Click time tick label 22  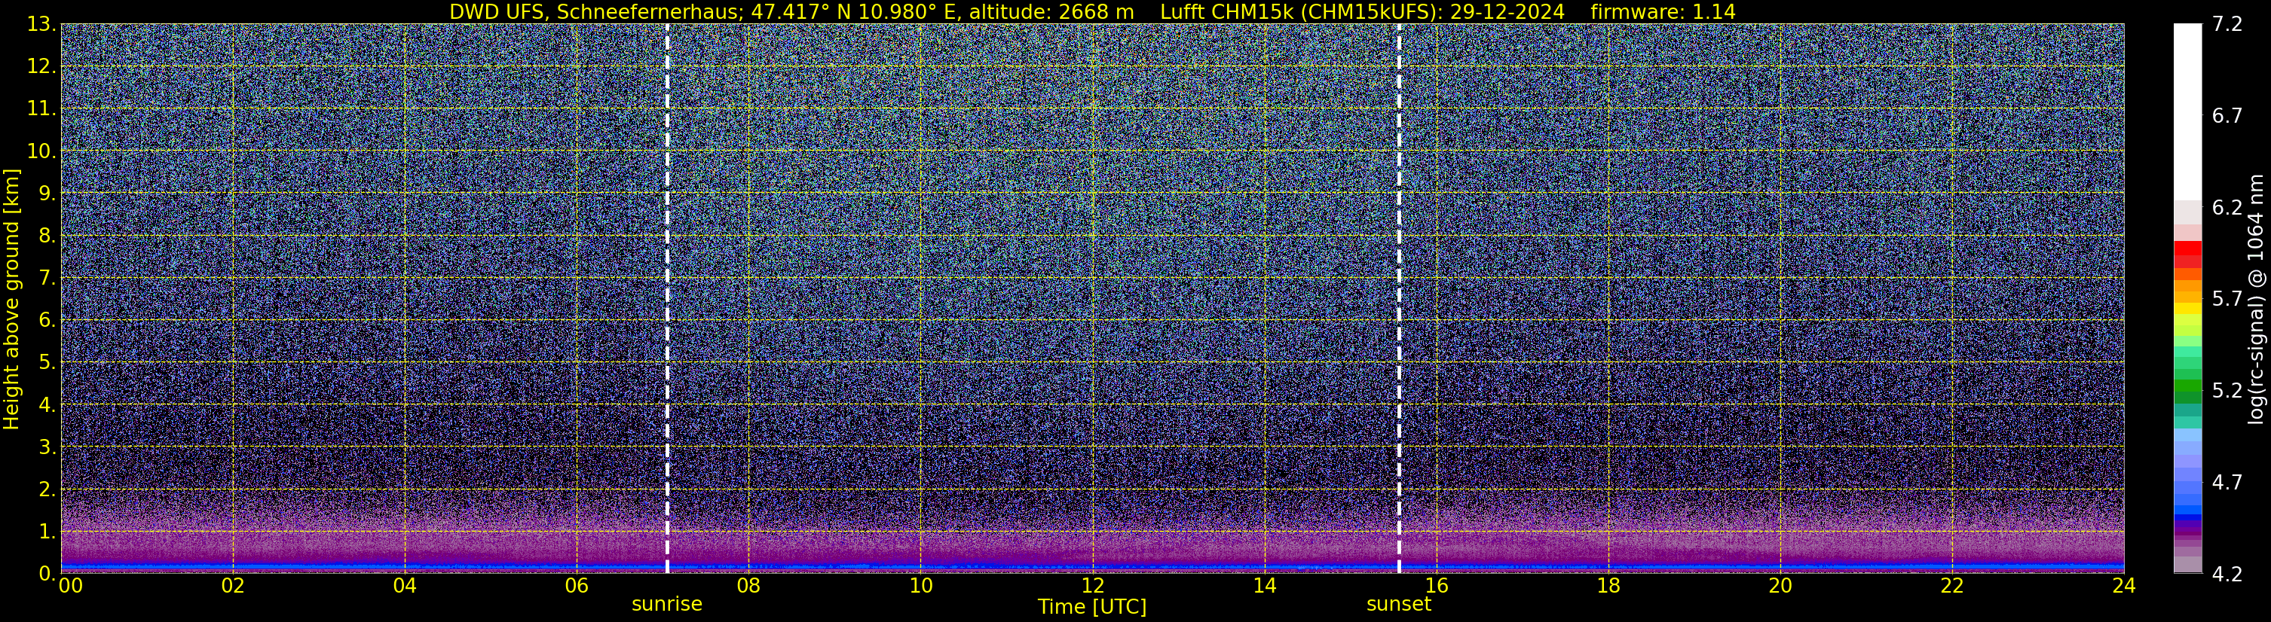click(x=1952, y=586)
